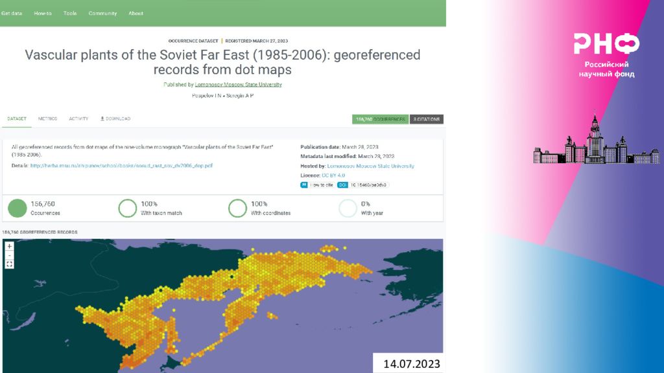Click the 'Metadata last modified' line
This screenshot has width=664, height=373.
tap(348, 157)
